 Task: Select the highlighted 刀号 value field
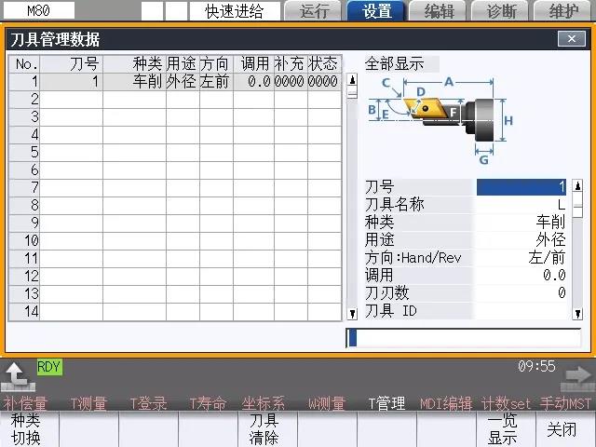click(521, 186)
